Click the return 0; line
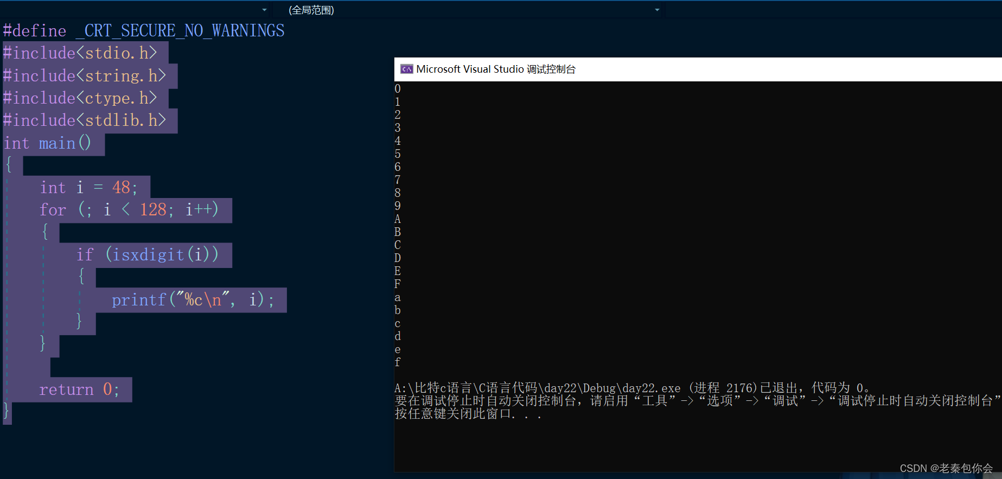This screenshot has height=479, width=1002. click(79, 389)
